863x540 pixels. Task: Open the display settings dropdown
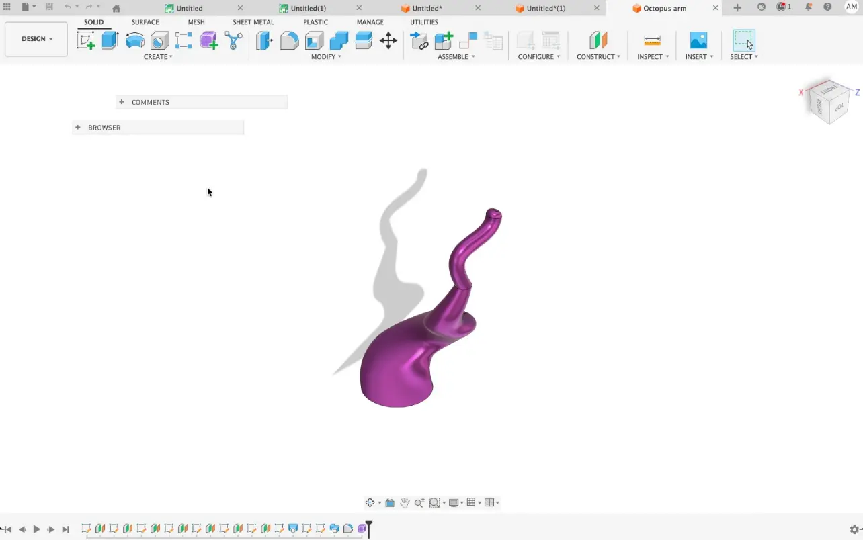click(456, 502)
